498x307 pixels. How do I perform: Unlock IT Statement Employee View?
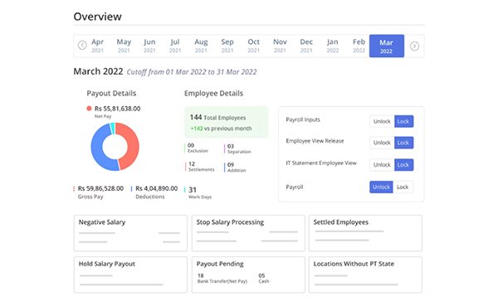pyautogui.click(x=382, y=165)
